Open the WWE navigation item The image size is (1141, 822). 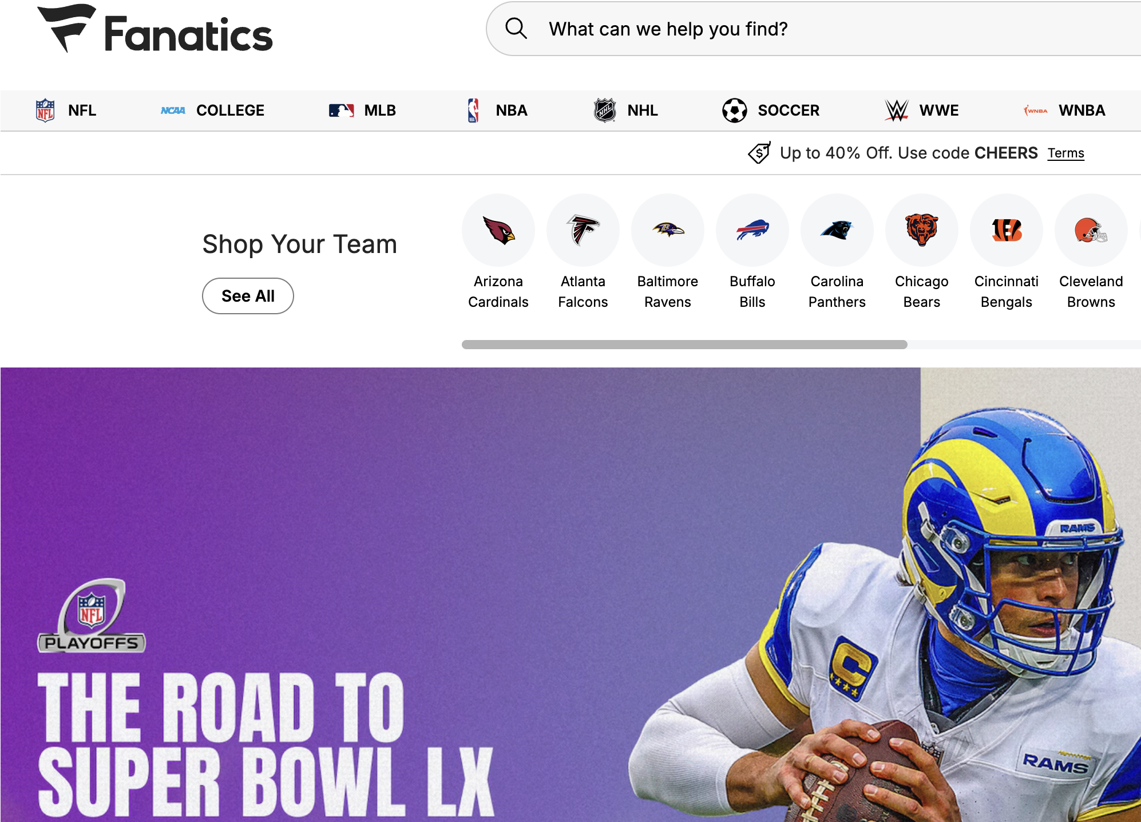pyautogui.click(x=921, y=110)
